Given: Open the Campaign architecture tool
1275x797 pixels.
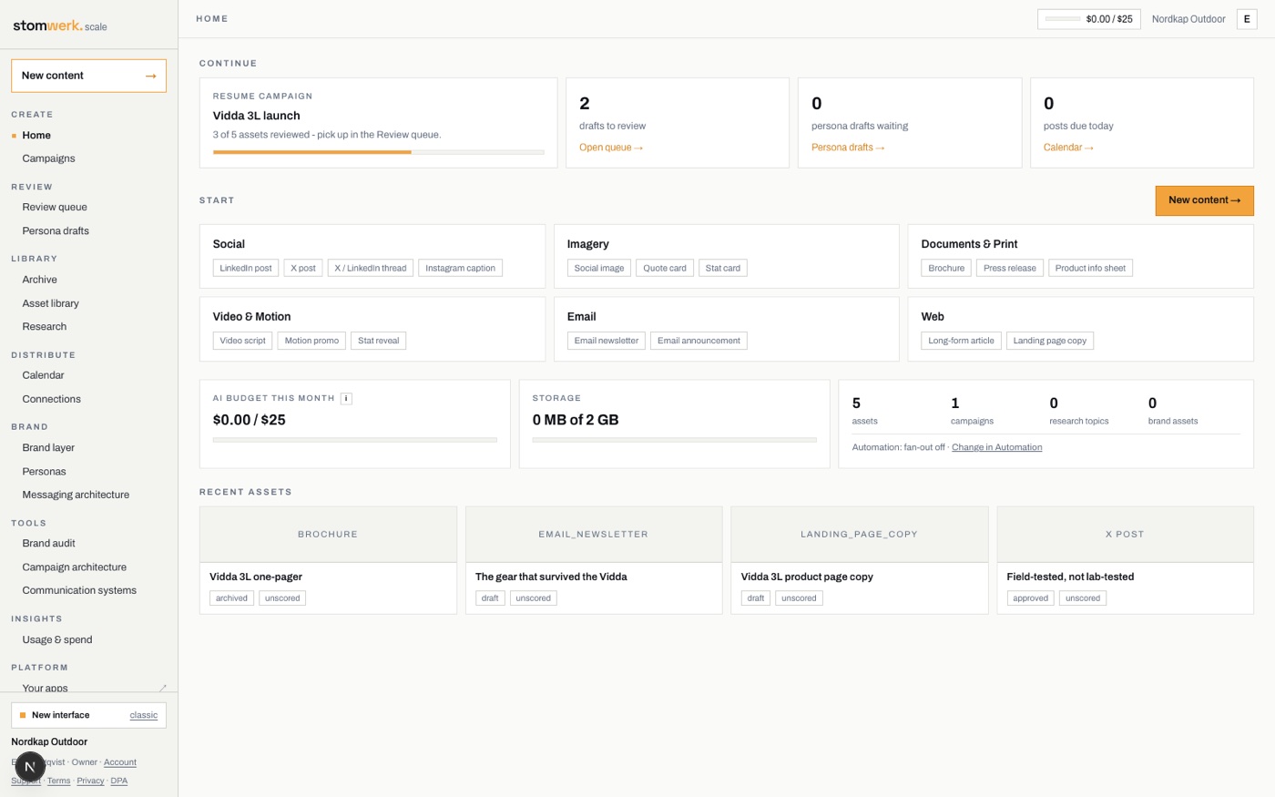Looking at the screenshot, I should click(74, 567).
